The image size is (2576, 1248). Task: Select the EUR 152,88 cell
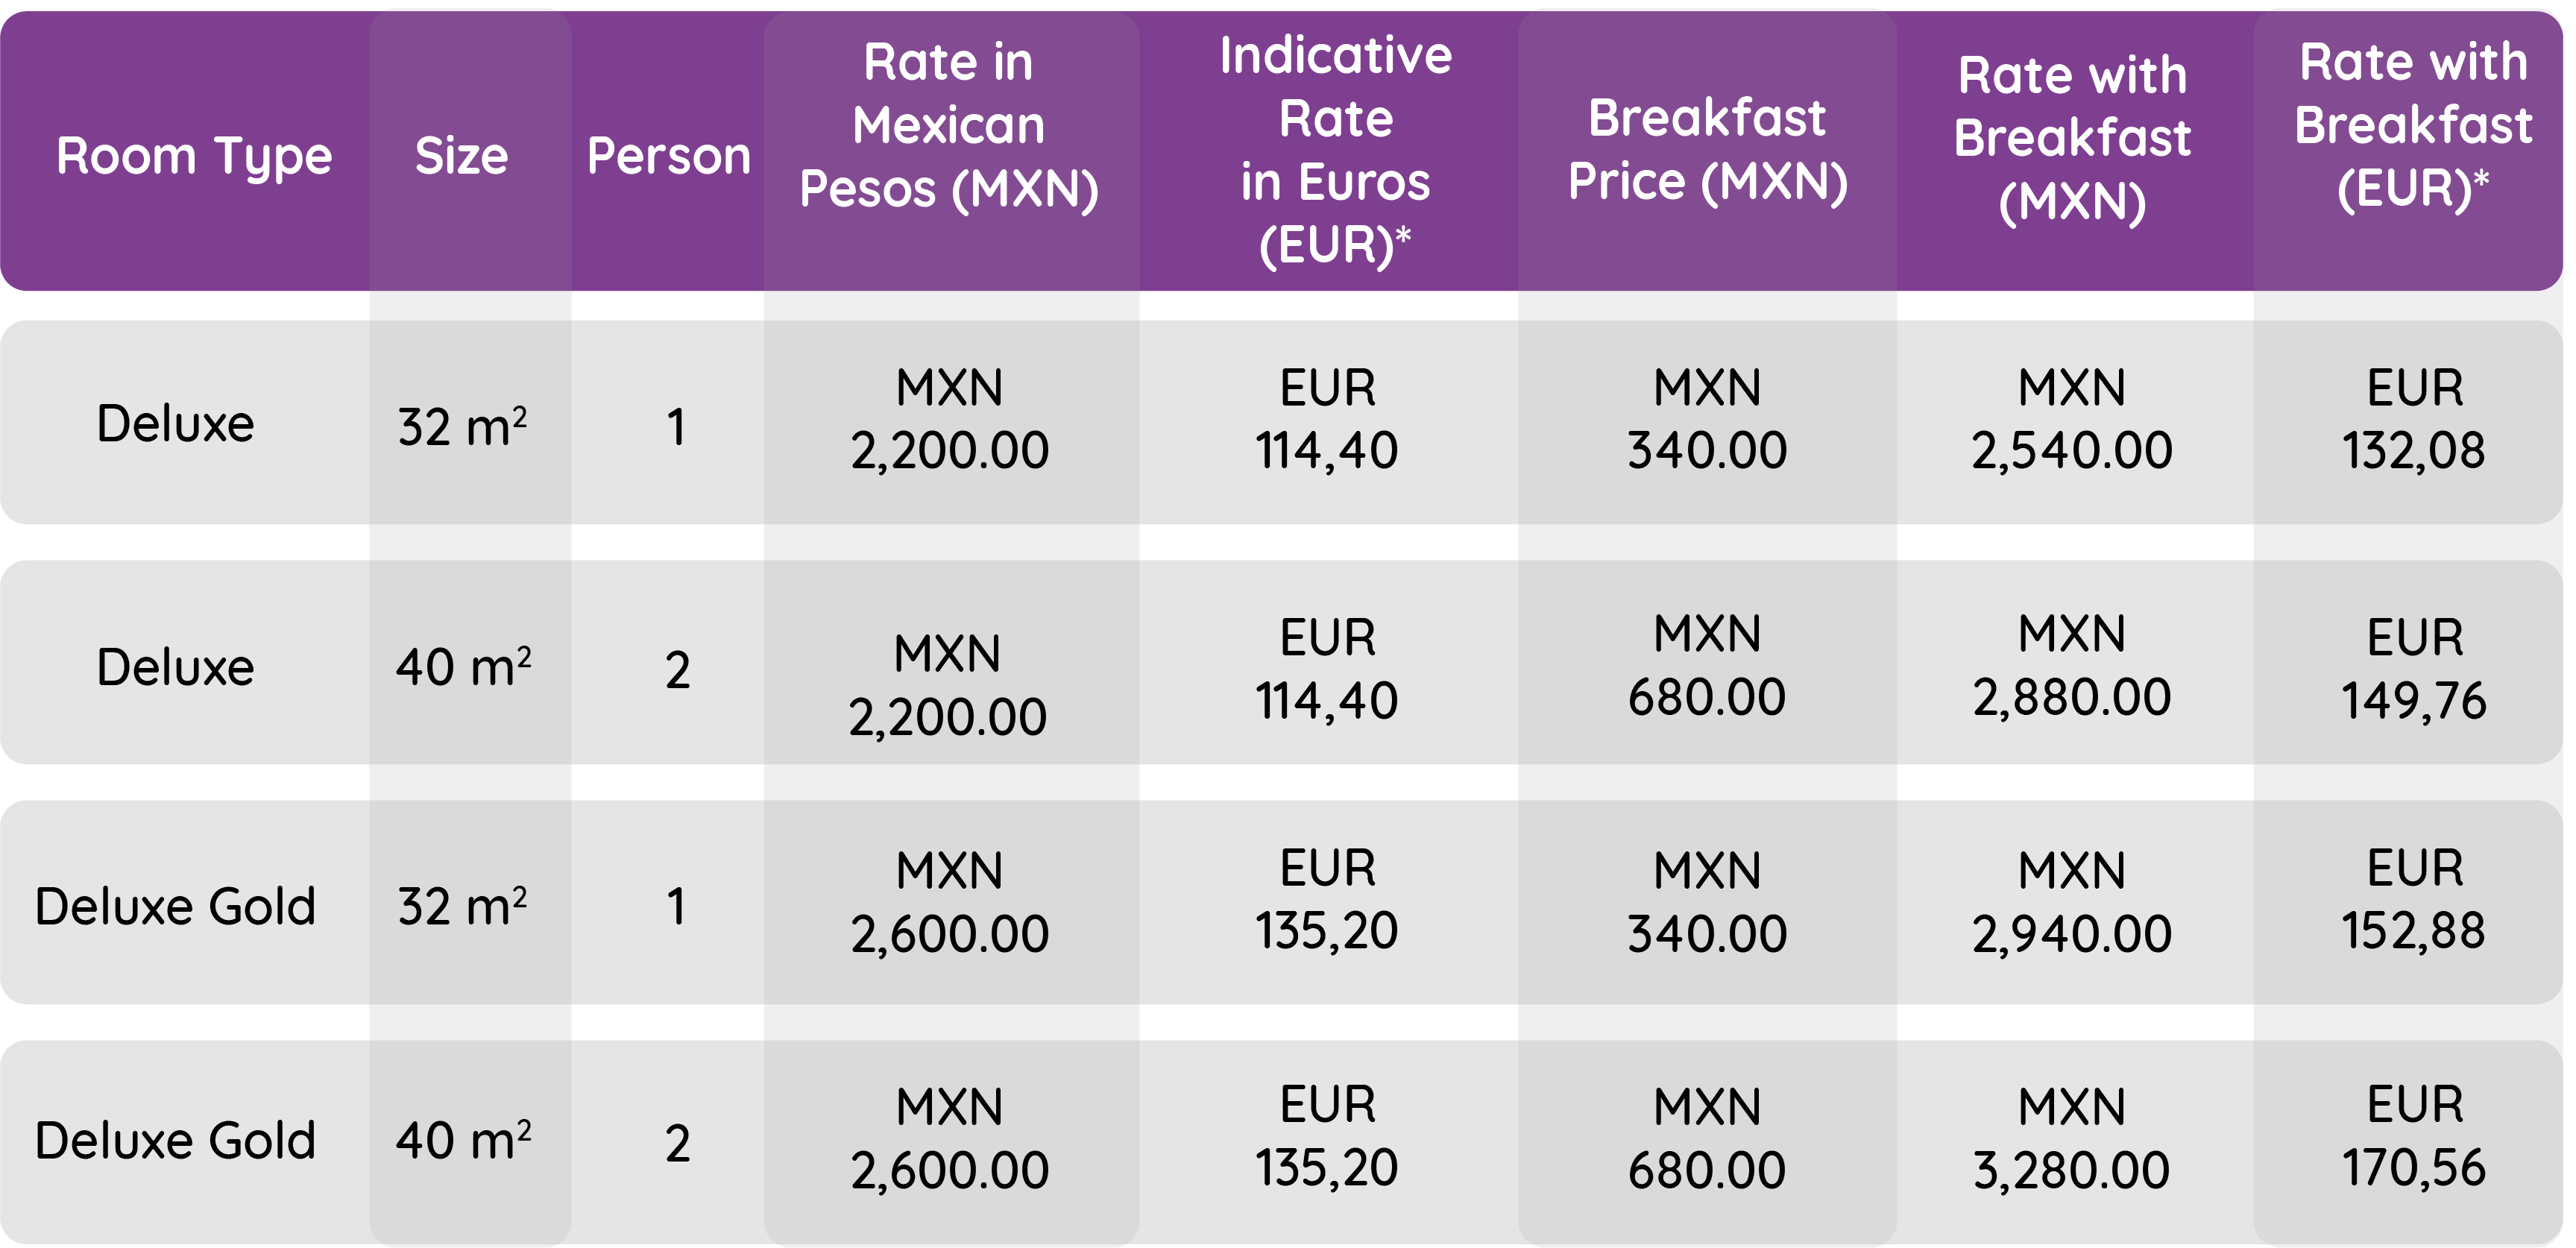coord(2413,900)
